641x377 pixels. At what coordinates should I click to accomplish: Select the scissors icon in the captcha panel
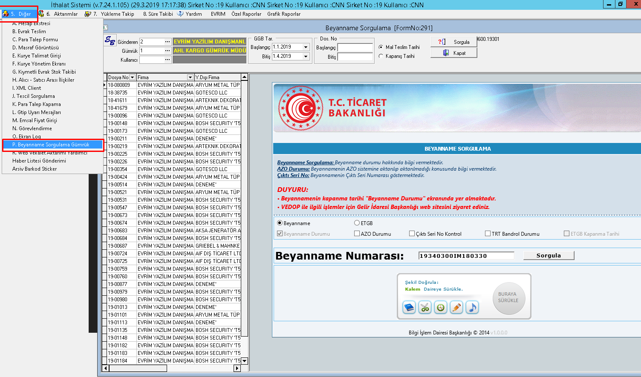click(x=424, y=307)
